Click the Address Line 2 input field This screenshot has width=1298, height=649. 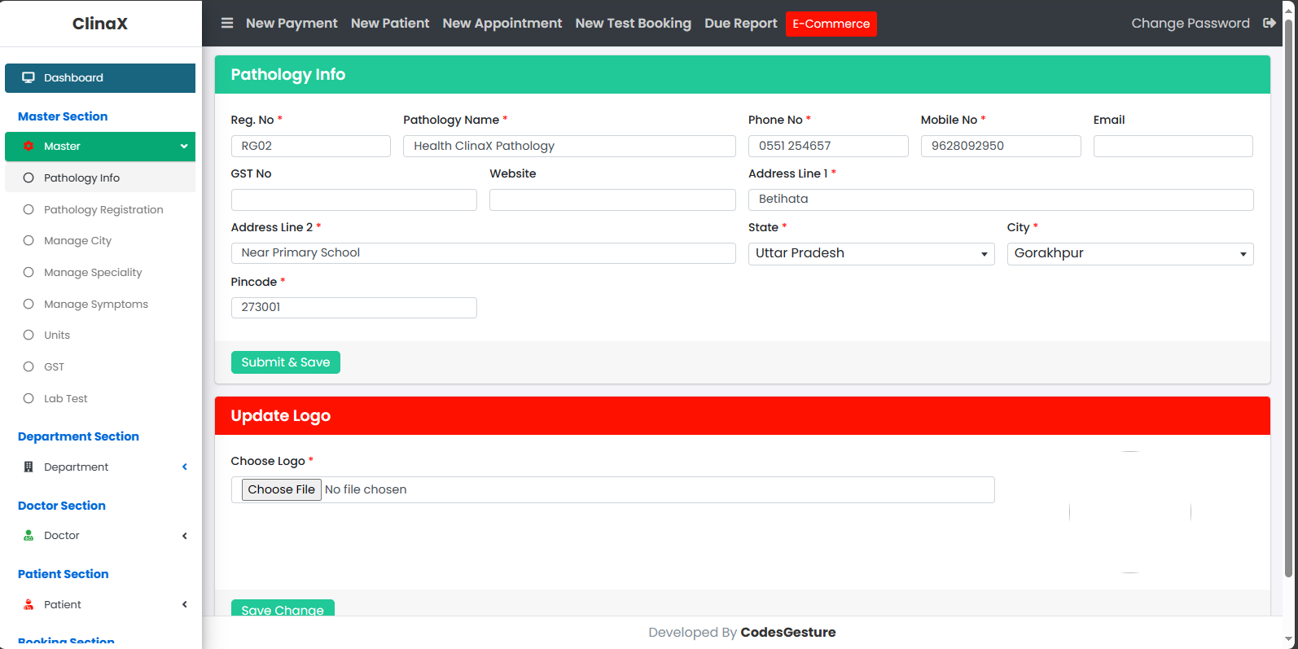pyautogui.click(x=484, y=253)
